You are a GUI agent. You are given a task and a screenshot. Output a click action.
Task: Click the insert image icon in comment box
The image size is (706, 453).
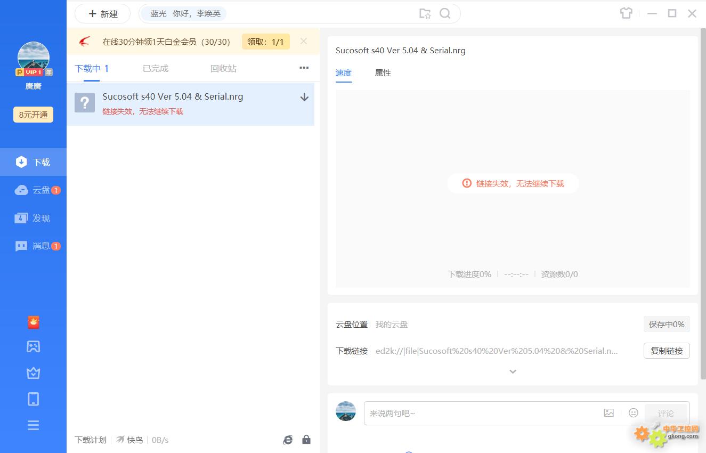[609, 412]
